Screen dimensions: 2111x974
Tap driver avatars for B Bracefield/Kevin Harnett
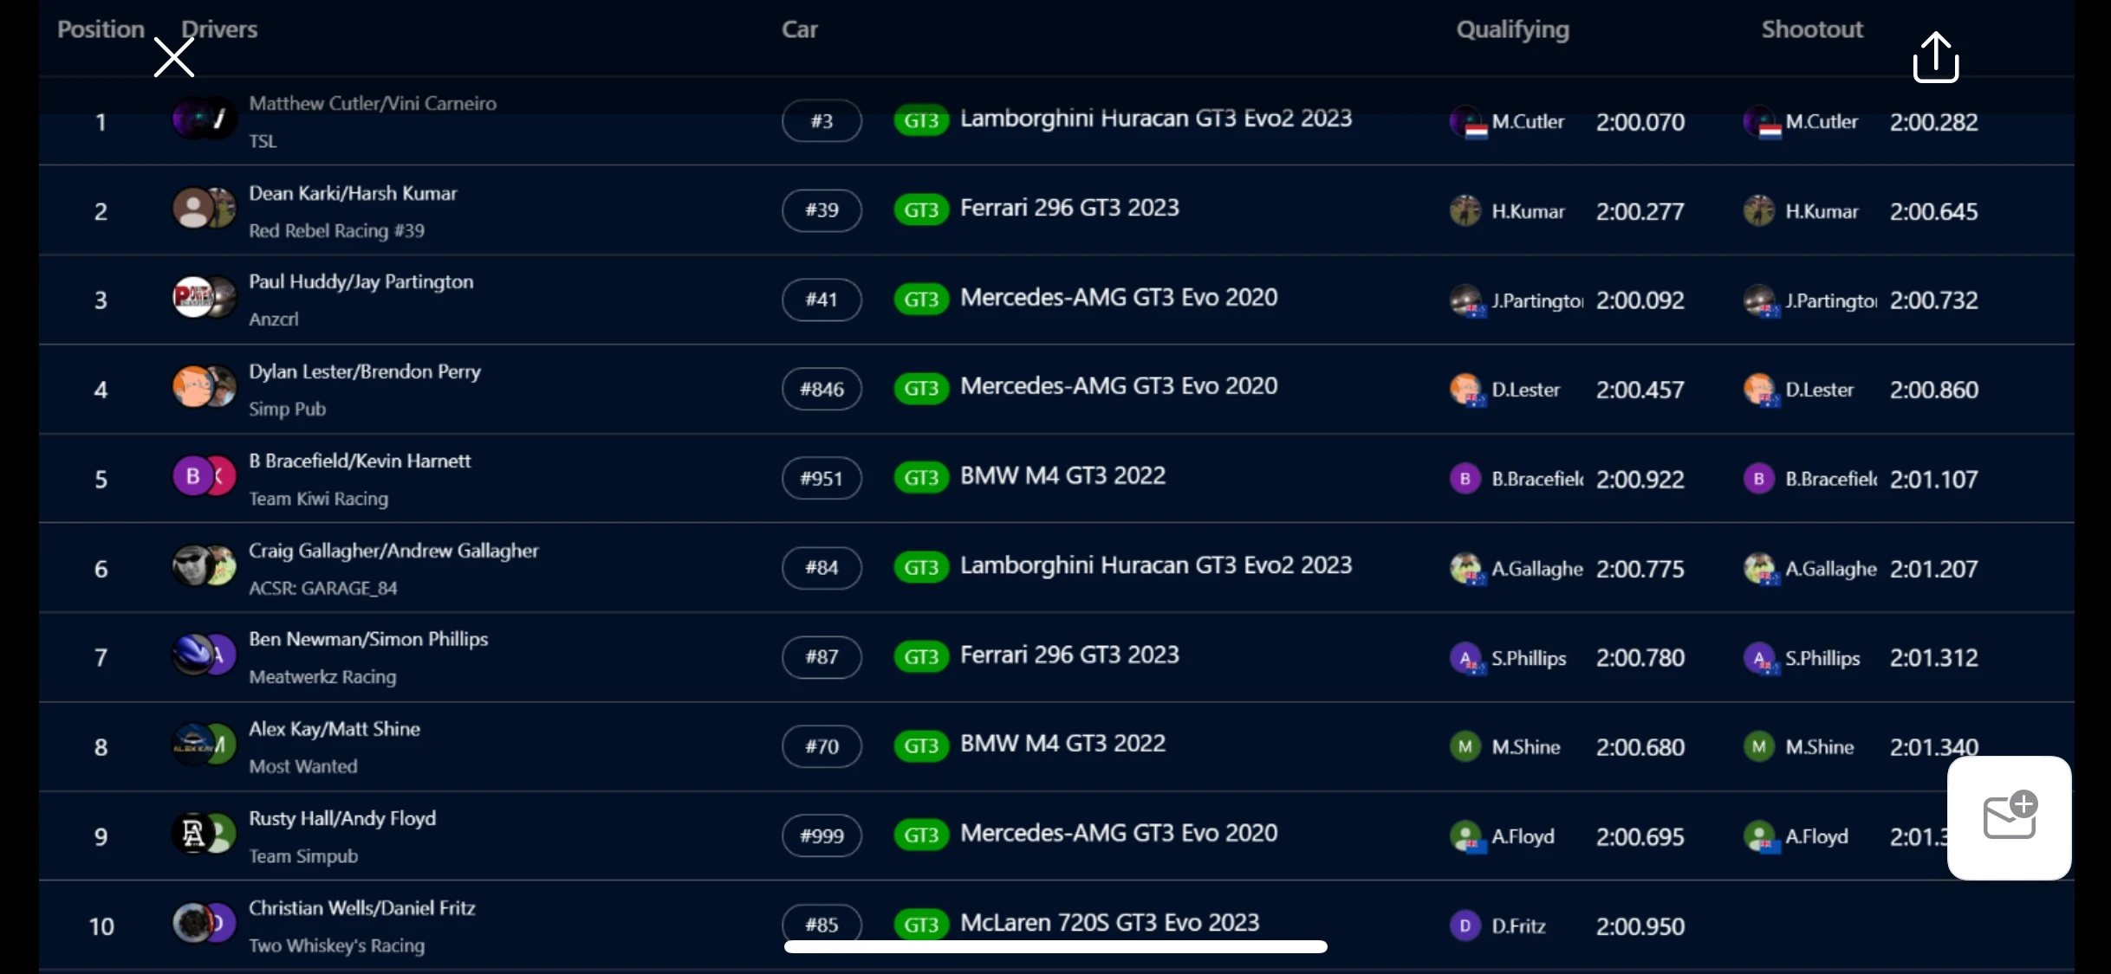tap(205, 476)
